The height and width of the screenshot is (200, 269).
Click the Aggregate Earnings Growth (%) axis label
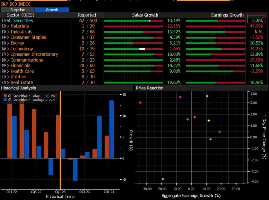pyautogui.click(x=191, y=196)
